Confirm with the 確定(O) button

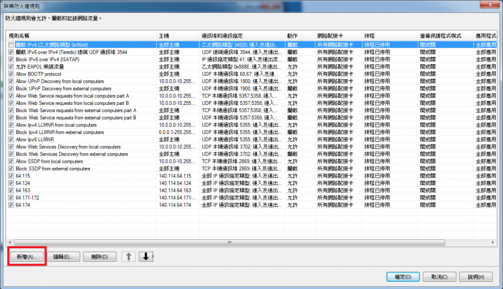point(402,277)
